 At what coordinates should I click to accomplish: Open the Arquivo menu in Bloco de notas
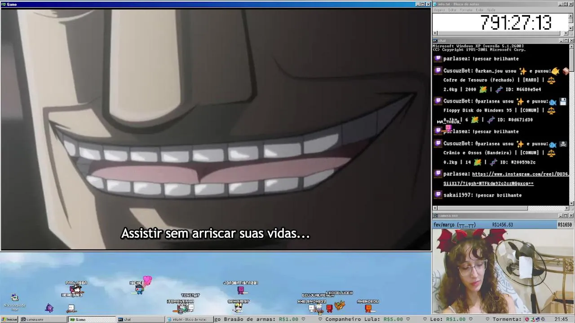pyautogui.click(x=439, y=10)
